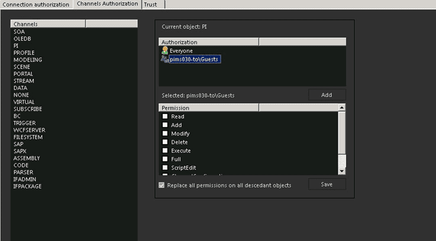Click the Save button
The image size is (436, 241).
pyautogui.click(x=327, y=184)
